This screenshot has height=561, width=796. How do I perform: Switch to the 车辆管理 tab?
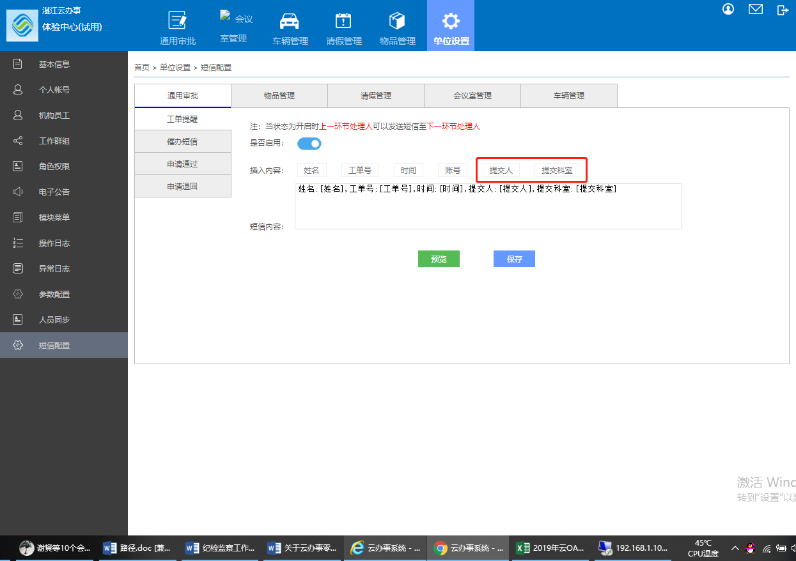(x=569, y=96)
